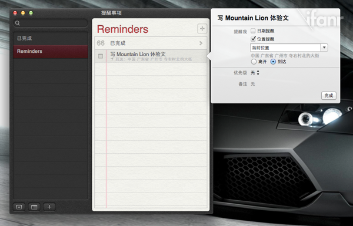This screenshot has width=353, height=226.
Task: Click the 完成 done button
Action: tap(329, 96)
